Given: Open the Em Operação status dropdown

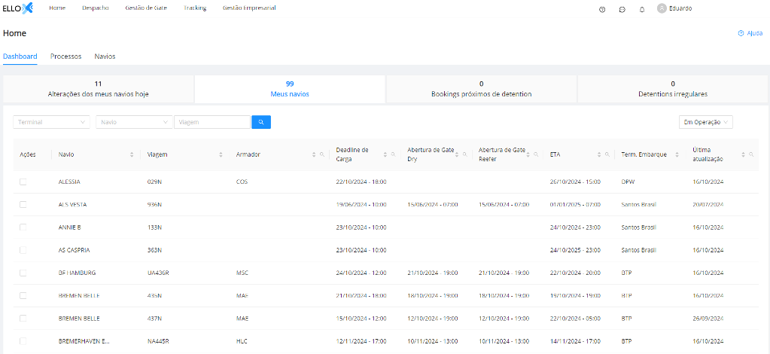Looking at the screenshot, I should tap(705, 122).
